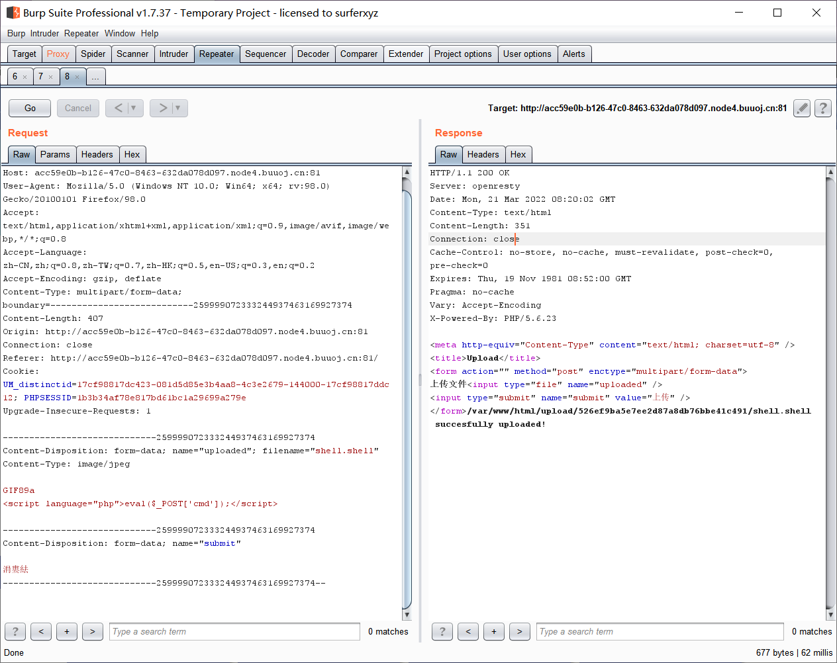837x663 pixels.
Task: Select the Headers tab in Response panel
Action: (483, 154)
